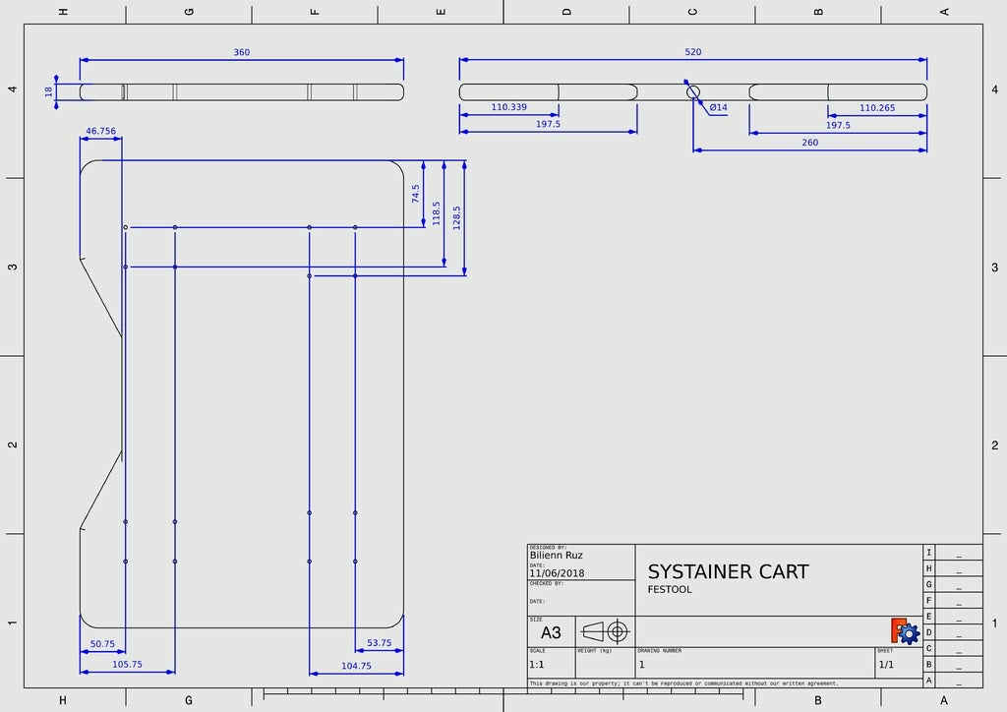
Task: Select the 520 length dimension
Action: coord(693,52)
